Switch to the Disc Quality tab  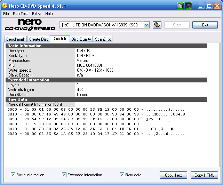tap(81, 39)
